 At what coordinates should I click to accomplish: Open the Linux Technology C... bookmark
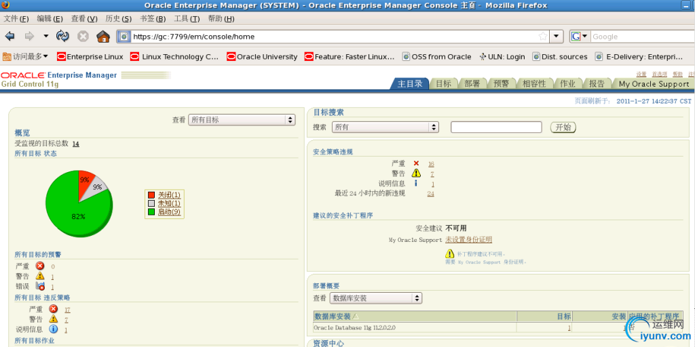click(x=174, y=57)
